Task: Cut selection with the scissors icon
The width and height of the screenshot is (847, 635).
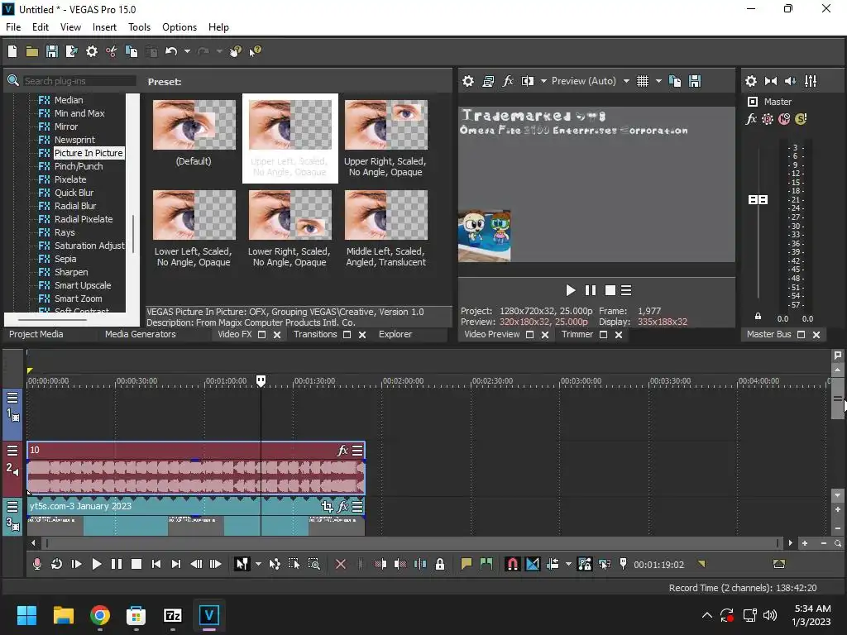Action: [x=112, y=51]
